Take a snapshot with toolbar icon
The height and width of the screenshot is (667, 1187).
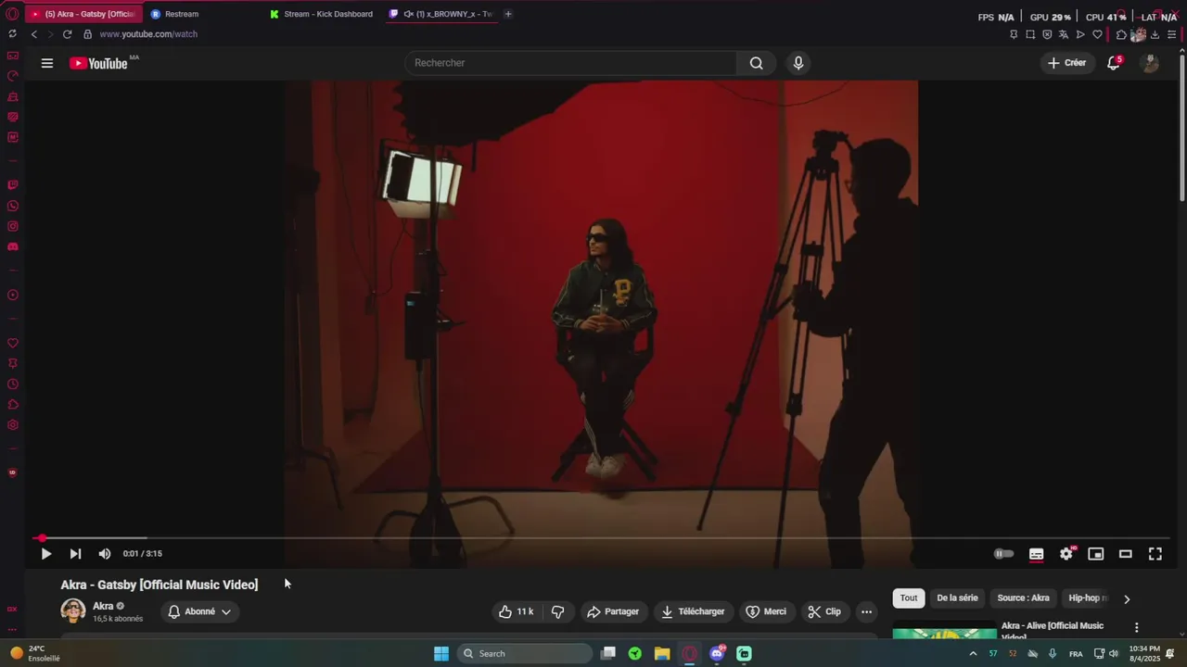point(1030,34)
